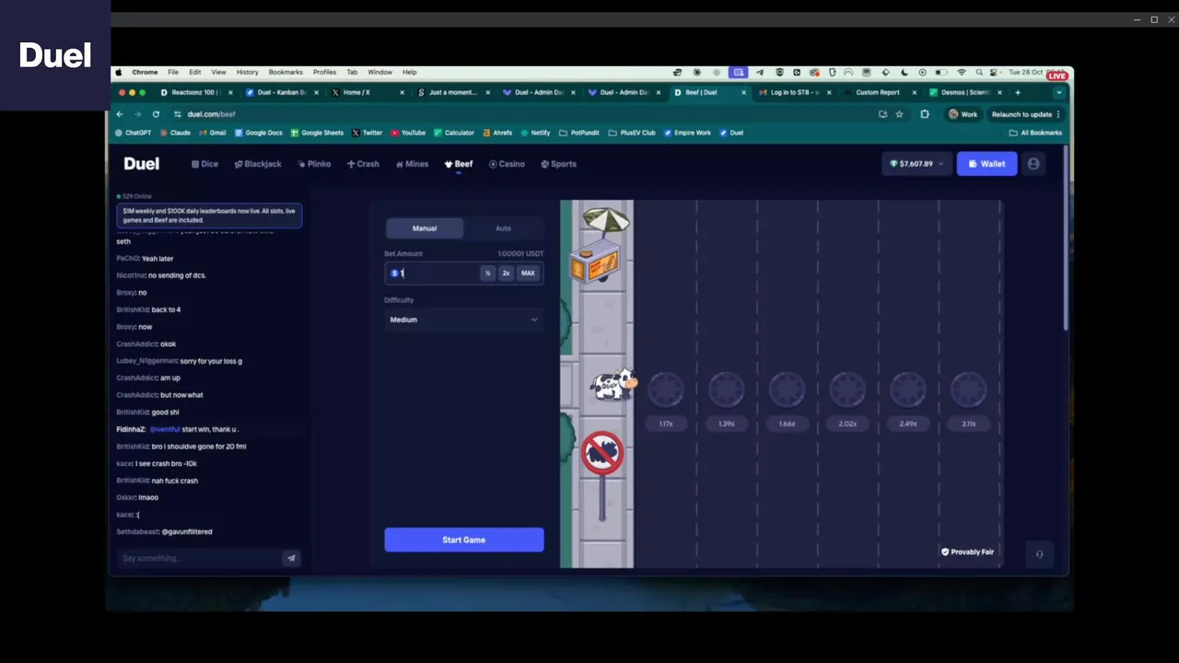Send the chat message with arrow icon
This screenshot has height=663, width=1179.
coord(291,558)
